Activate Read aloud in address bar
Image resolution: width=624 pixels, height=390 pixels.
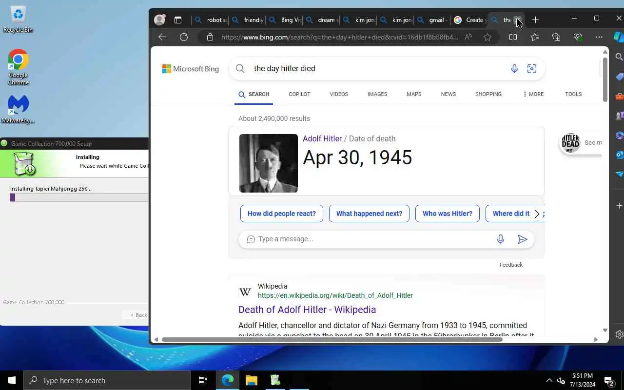click(468, 37)
